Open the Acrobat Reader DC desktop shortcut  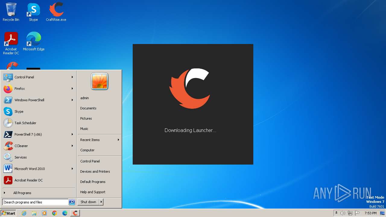click(11, 43)
